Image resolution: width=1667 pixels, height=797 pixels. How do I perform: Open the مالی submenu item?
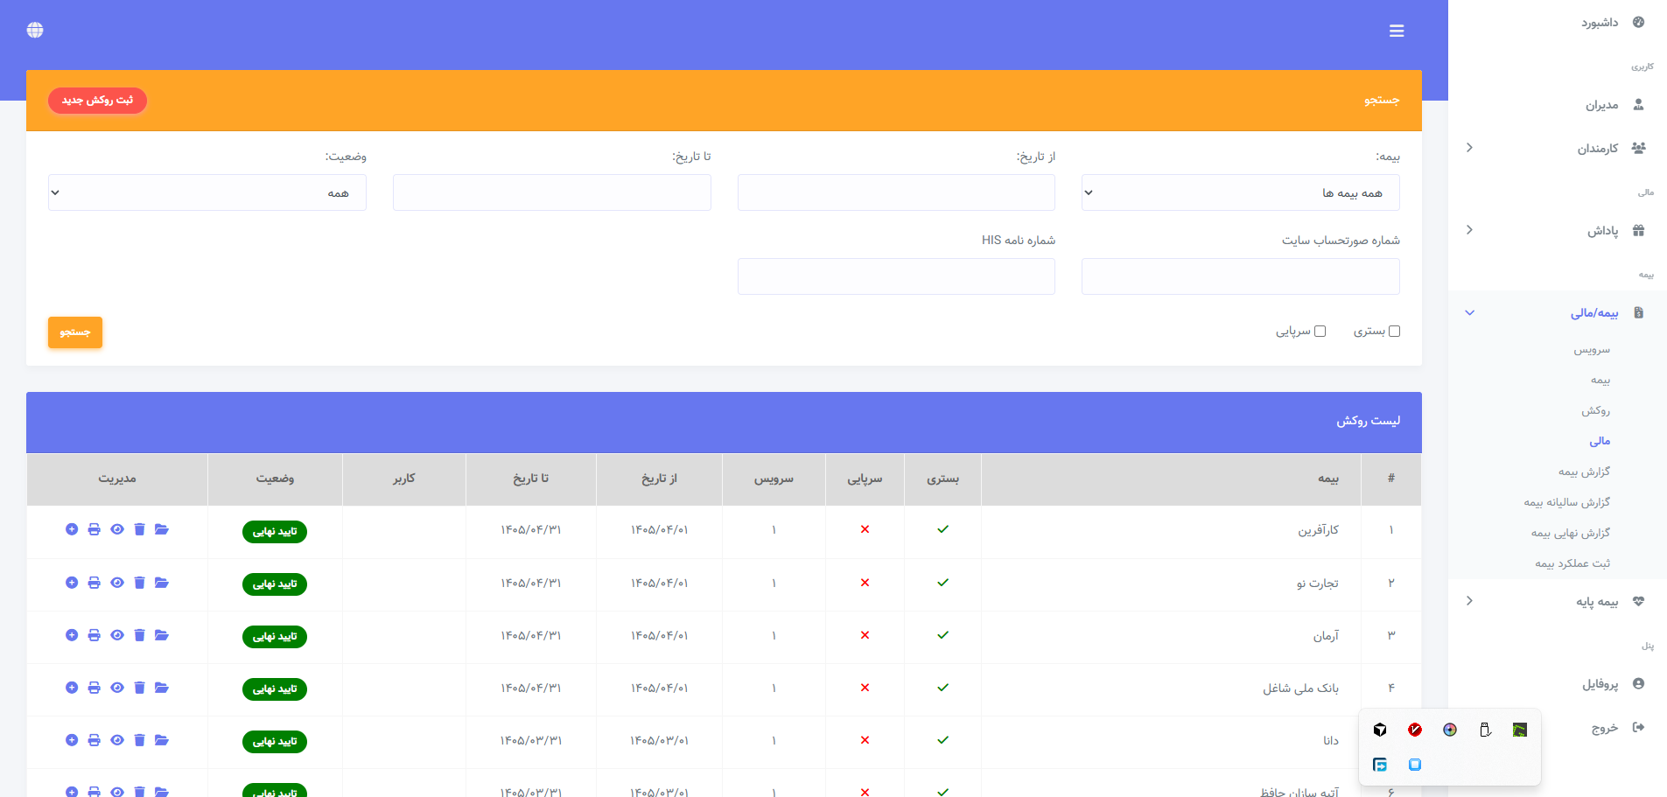[1600, 441]
